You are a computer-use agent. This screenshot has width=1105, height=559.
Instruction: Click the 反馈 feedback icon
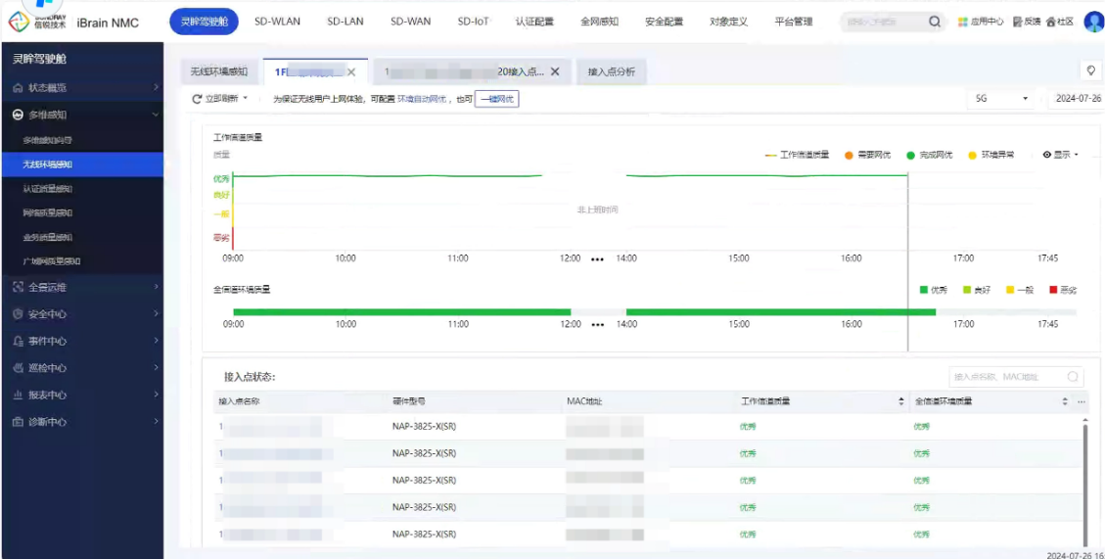click(x=1018, y=22)
